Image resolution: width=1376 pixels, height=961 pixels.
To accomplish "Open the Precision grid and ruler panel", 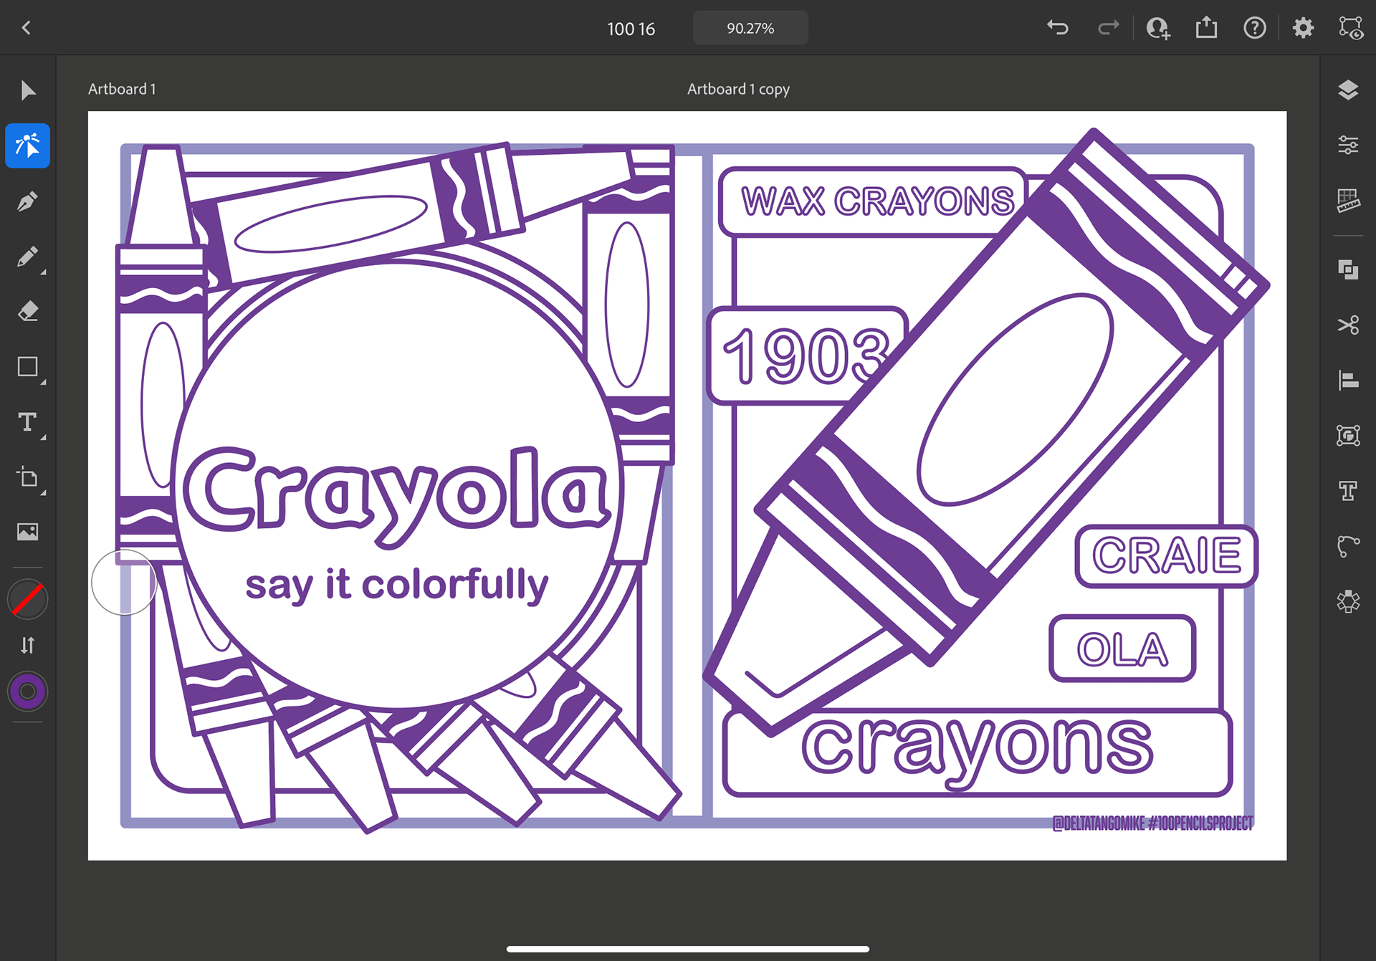I will pos(1348,201).
